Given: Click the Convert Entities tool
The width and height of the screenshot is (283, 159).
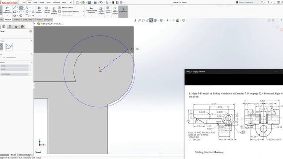Looking at the screenshot, I should coord(46,10).
